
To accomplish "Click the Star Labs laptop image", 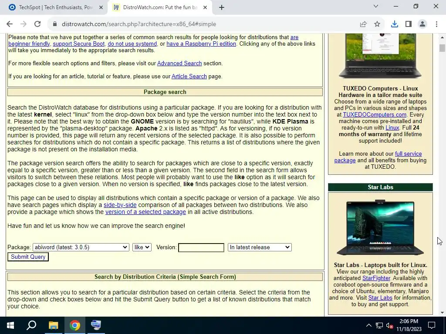I will [380, 228].
